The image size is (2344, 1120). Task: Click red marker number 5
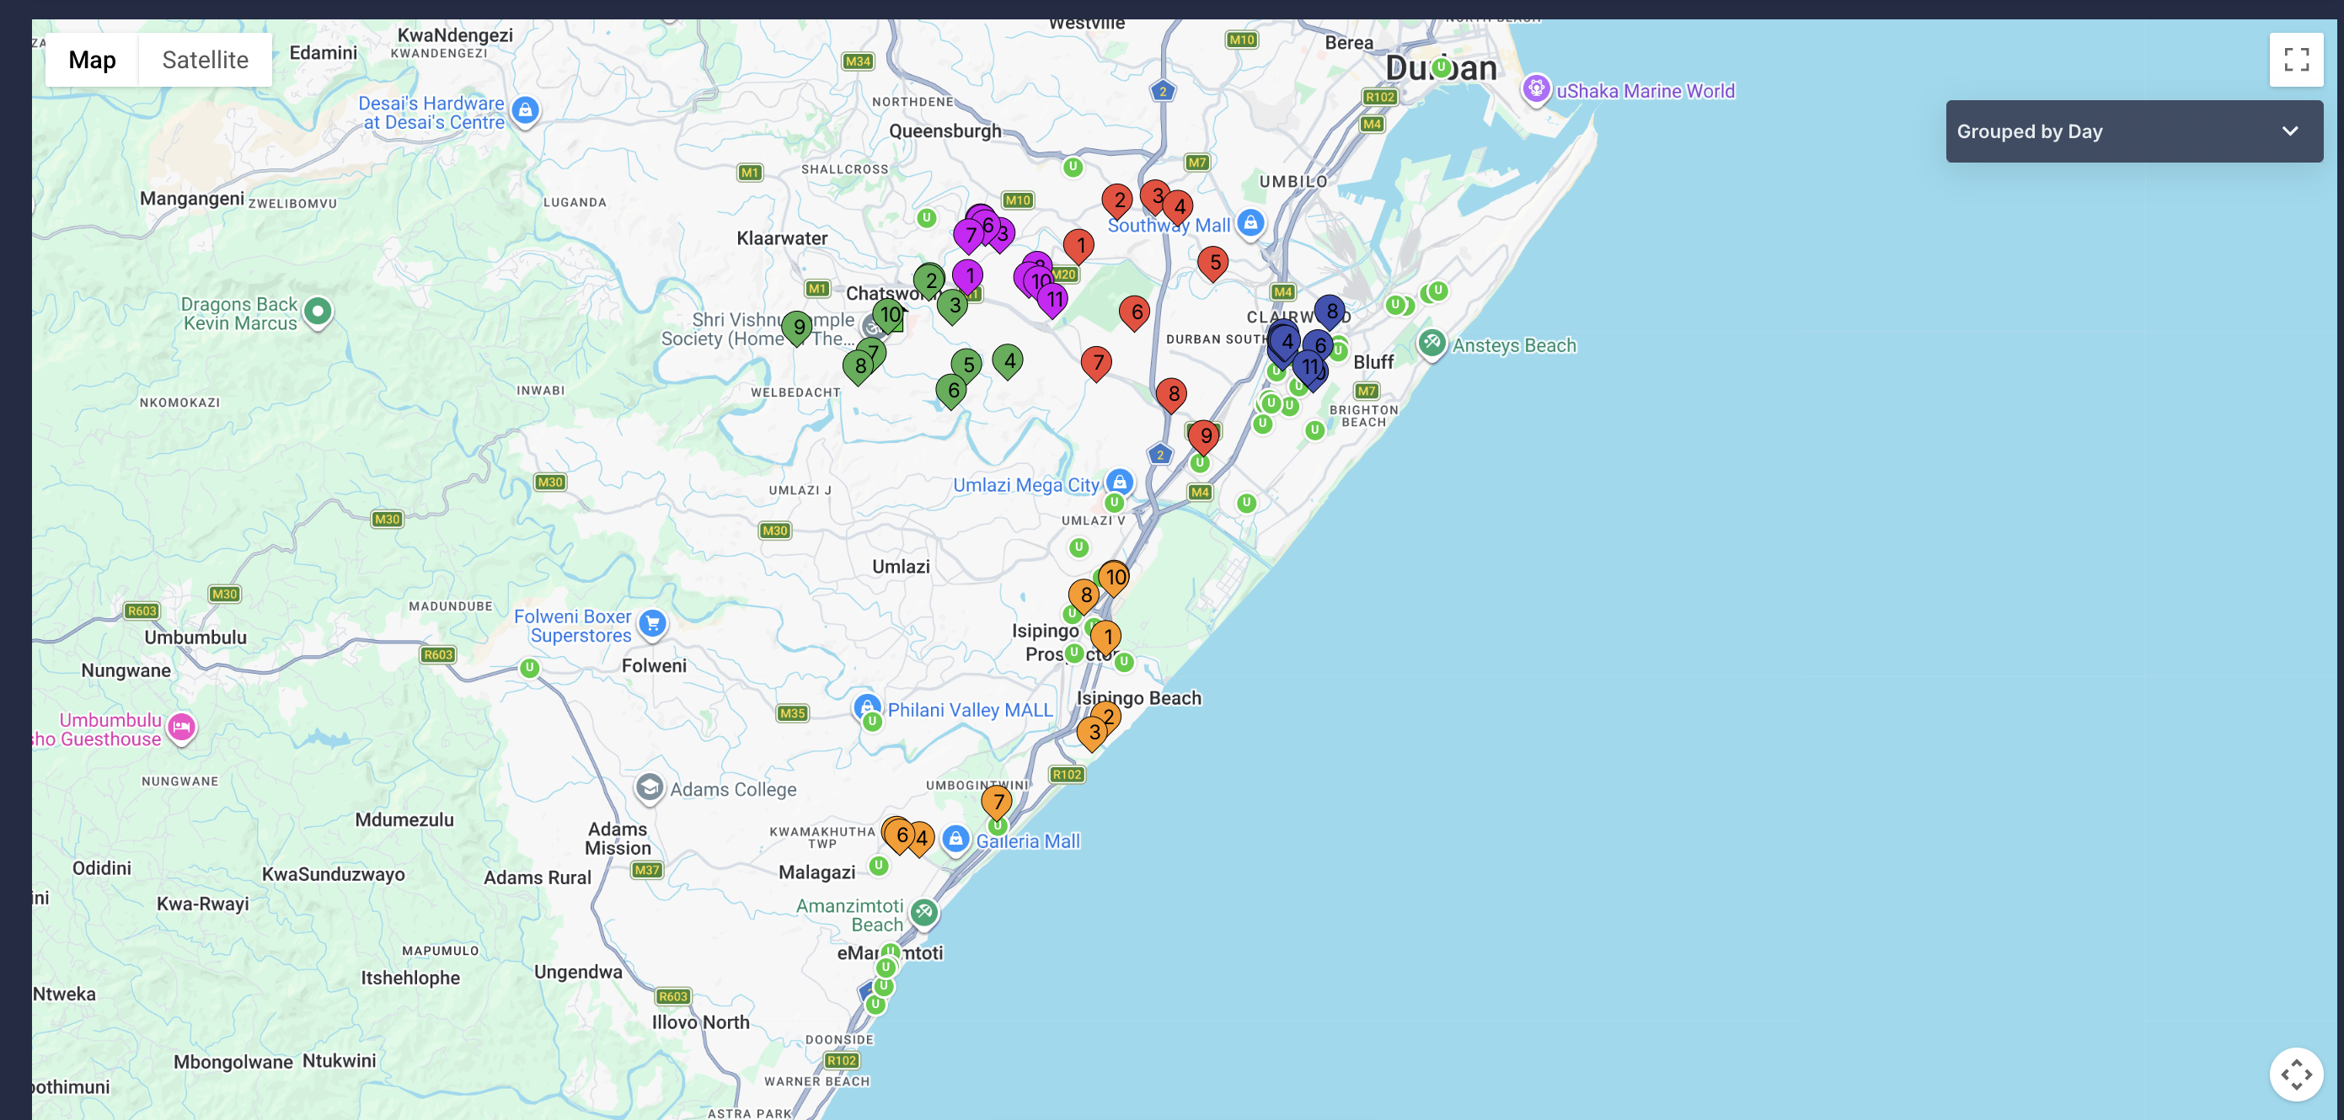1214,264
